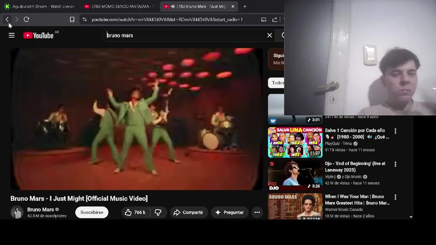
Task: Open the YouTube hamburger menu
Action: coord(12,35)
